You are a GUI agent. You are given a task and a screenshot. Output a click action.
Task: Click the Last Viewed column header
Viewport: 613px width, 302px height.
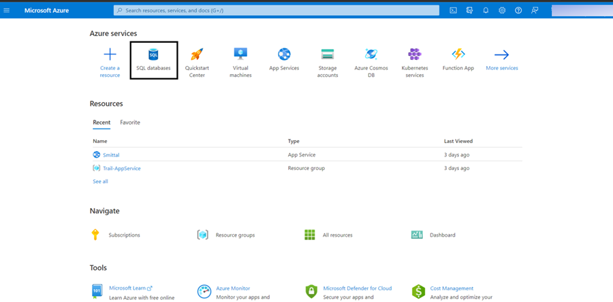[x=458, y=141]
